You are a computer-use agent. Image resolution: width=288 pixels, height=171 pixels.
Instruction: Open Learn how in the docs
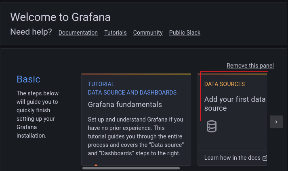click(x=232, y=158)
